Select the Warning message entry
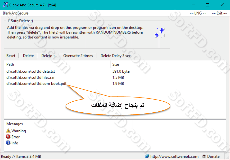The width and height of the screenshot is (230, 160). [19, 131]
